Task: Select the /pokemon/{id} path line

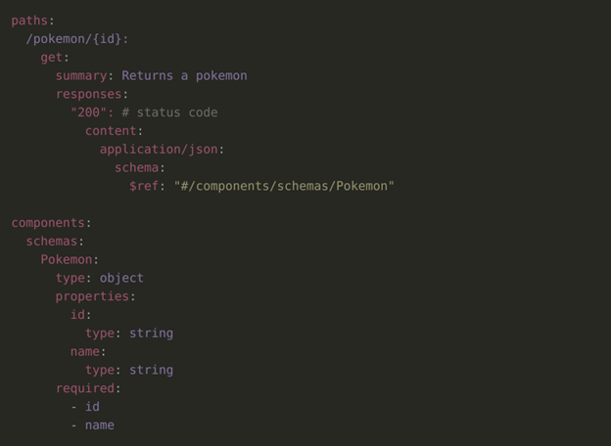Action: point(76,39)
